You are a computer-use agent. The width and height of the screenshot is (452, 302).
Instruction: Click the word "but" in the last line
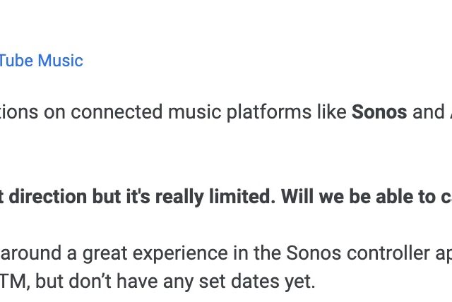tap(49, 282)
